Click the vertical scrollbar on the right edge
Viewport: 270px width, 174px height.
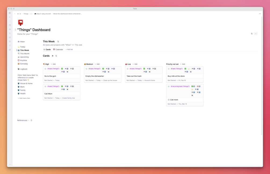pos(262,76)
